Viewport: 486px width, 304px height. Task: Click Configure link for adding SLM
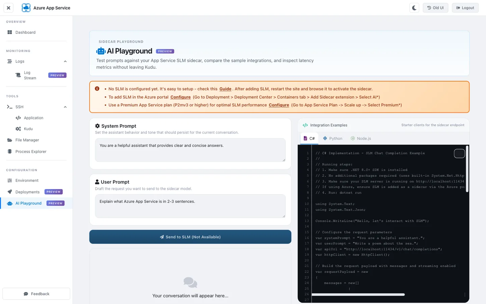pos(181,97)
